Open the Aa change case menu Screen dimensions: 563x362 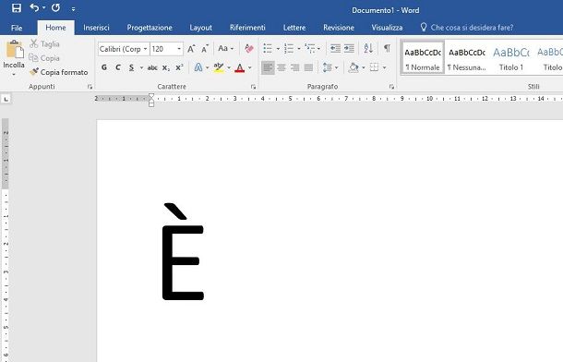pyautogui.click(x=226, y=48)
